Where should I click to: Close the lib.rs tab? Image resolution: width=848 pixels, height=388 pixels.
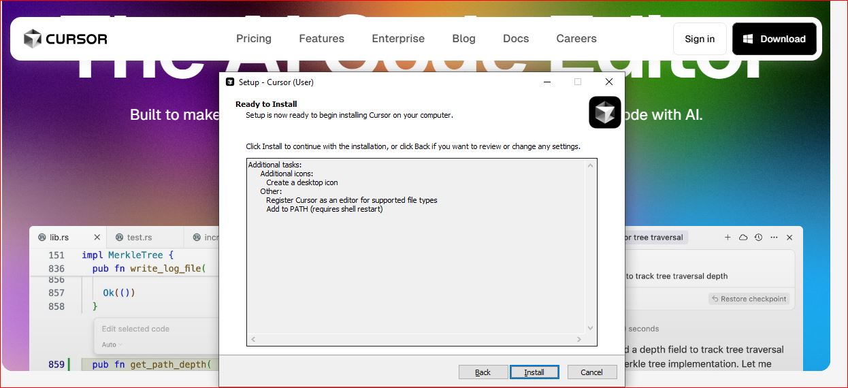point(97,238)
